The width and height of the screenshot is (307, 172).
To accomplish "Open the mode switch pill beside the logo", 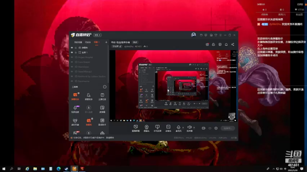I will [x=97, y=35].
